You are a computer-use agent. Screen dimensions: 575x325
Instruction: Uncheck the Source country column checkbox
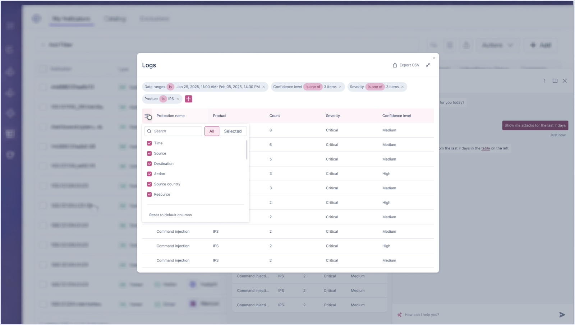pos(149,184)
